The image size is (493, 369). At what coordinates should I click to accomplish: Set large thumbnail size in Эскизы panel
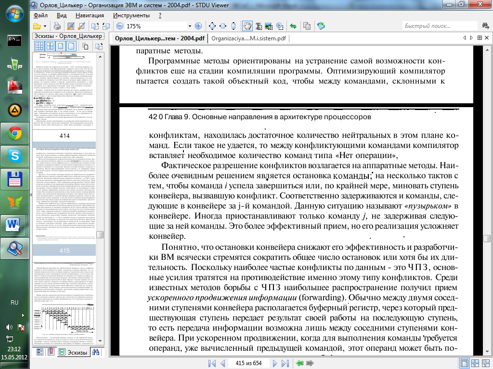pos(71,47)
